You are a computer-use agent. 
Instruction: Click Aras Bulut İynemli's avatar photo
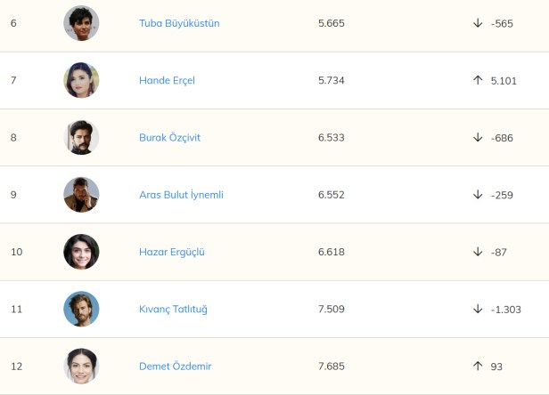(81, 195)
